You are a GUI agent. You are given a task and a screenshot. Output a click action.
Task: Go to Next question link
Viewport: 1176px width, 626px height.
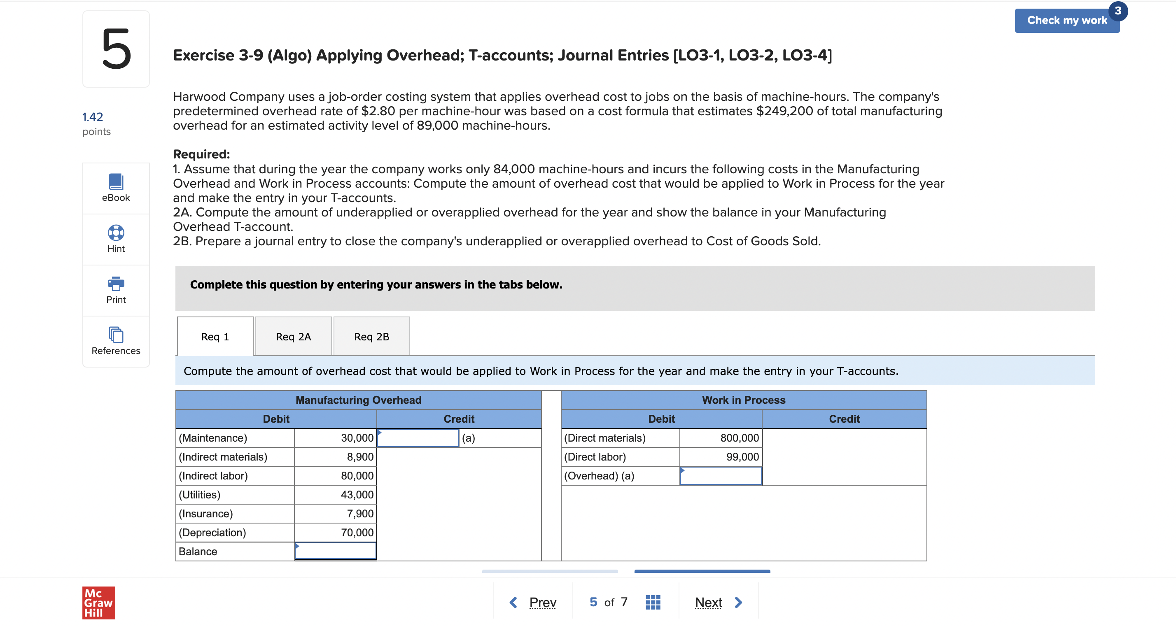coord(708,602)
